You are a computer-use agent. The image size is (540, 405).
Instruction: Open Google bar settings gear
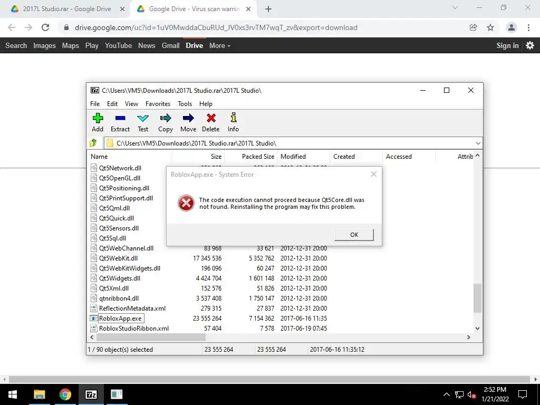[530, 45]
